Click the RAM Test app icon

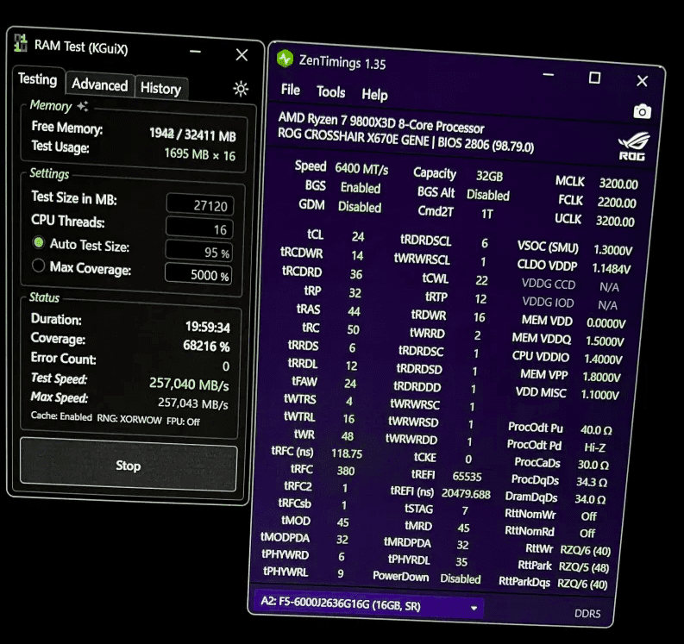tap(21, 43)
